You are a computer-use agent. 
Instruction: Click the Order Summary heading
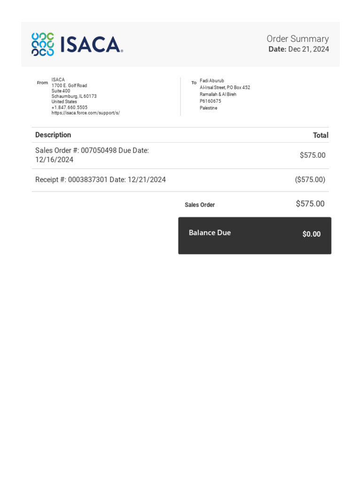[x=298, y=39]
